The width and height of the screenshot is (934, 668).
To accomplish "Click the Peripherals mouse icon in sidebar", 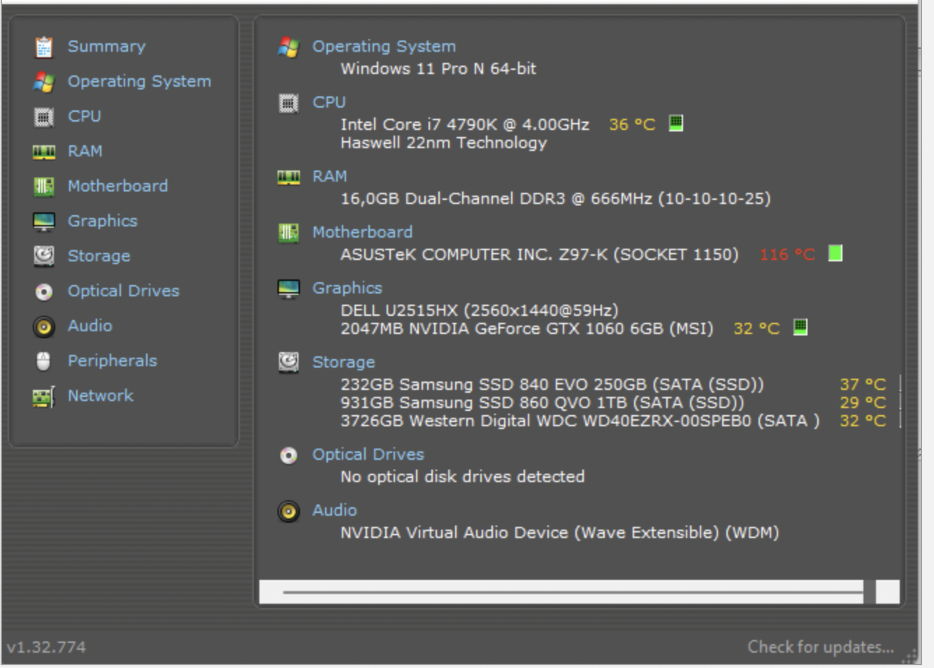I will pos(43,361).
